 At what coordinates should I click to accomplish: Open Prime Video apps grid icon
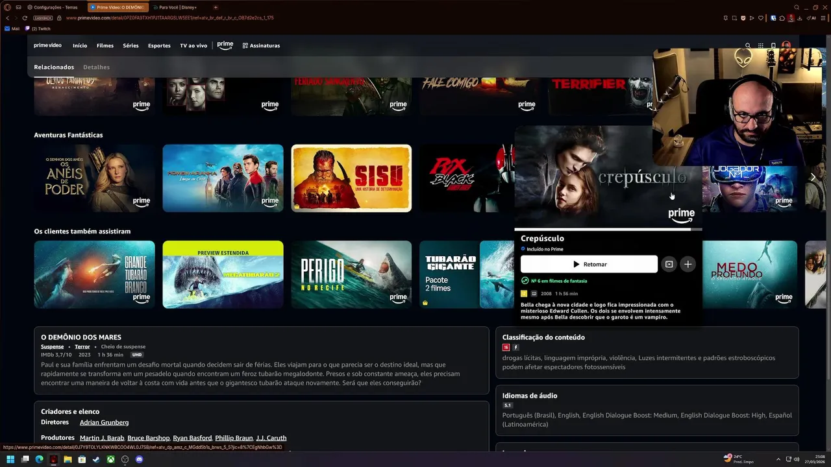tap(761, 45)
